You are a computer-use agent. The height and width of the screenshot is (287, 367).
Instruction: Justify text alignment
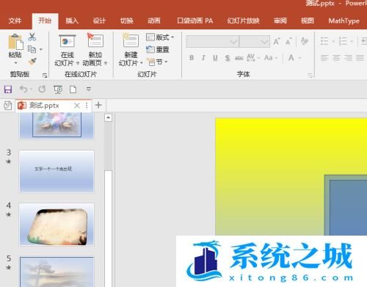click(360, 58)
